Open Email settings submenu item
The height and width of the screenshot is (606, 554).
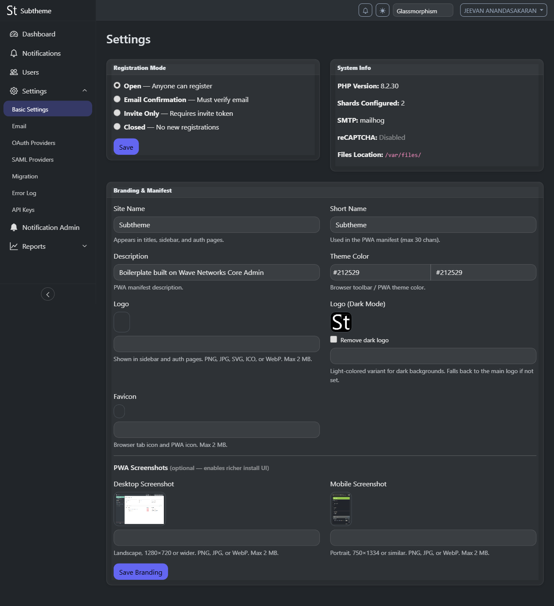[48, 126]
